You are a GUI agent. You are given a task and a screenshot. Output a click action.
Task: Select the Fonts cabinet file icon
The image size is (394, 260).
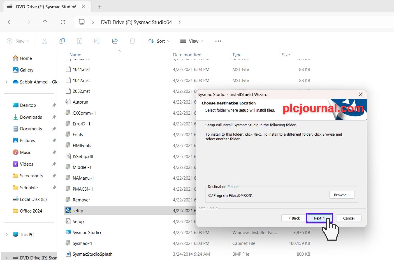click(x=68, y=135)
